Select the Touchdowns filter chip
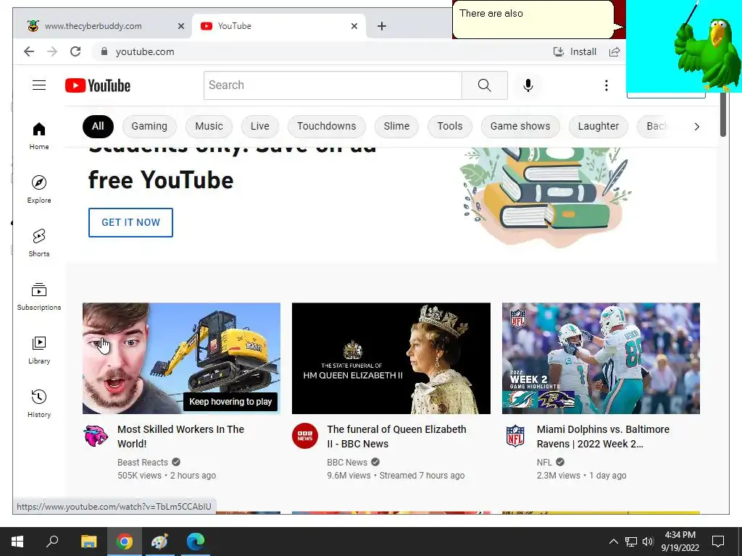Screen dimensions: 742x556 pyautogui.click(x=327, y=126)
